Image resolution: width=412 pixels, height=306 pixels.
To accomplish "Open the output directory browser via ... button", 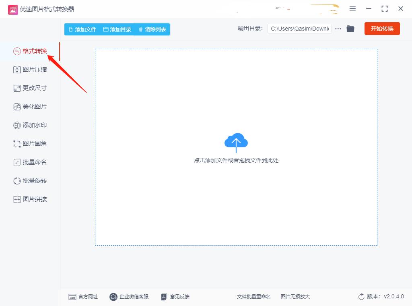I will click(x=338, y=29).
